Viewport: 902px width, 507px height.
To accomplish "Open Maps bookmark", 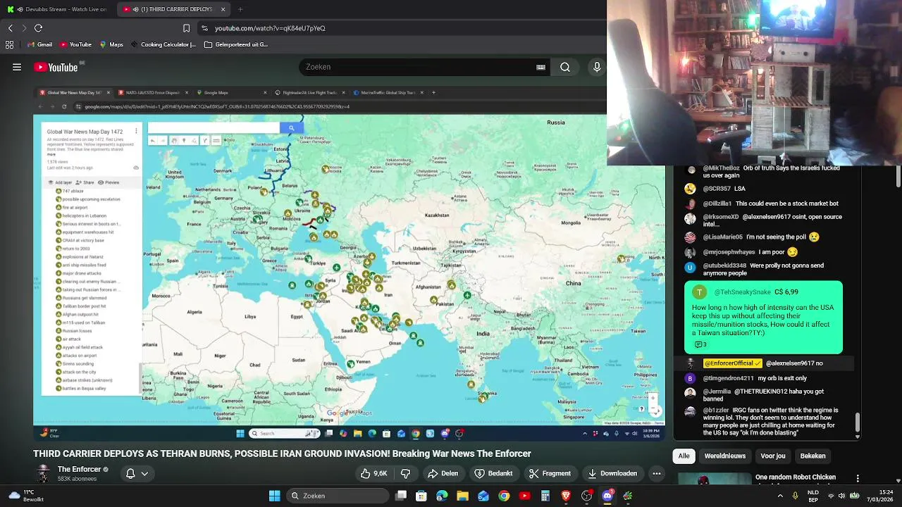I will 111,44.
